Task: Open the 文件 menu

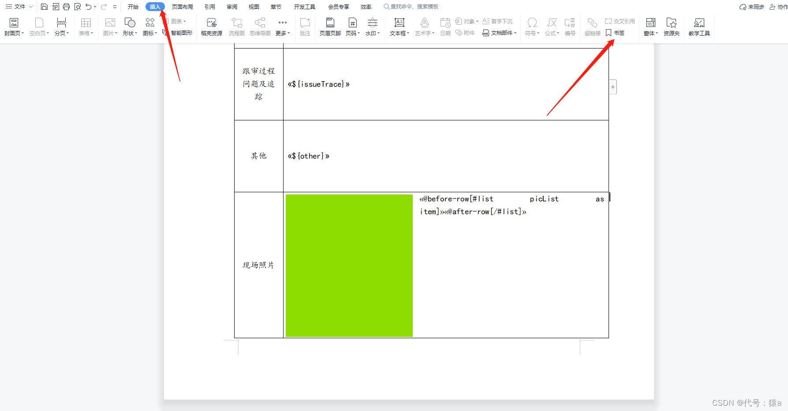Action: pyautogui.click(x=19, y=7)
